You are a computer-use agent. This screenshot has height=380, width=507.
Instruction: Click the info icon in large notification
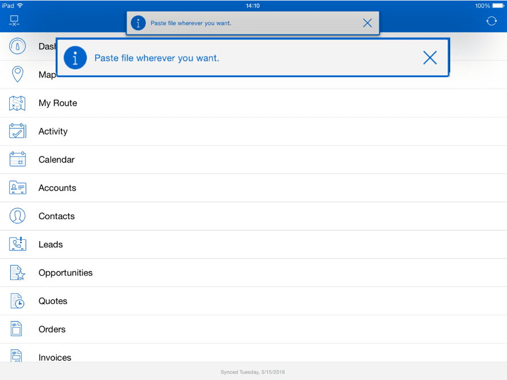[x=75, y=58]
